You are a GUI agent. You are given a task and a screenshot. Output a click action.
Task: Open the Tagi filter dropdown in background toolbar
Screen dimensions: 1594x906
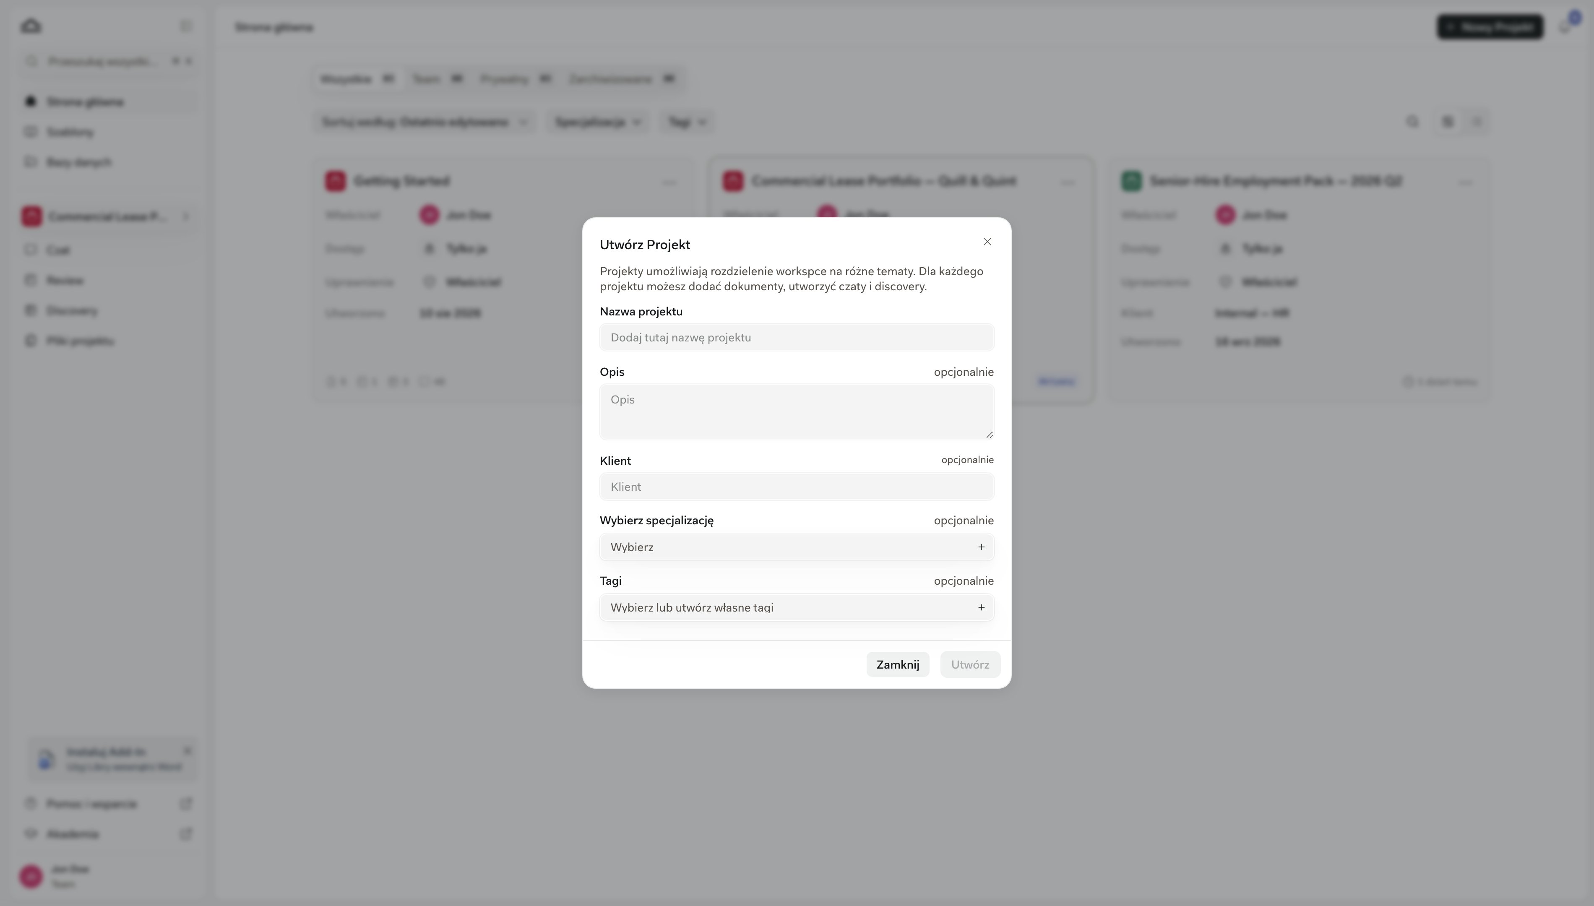pos(687,122)
